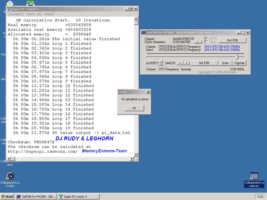Click the "Loop 10 finished" line

tap(53, 86)
